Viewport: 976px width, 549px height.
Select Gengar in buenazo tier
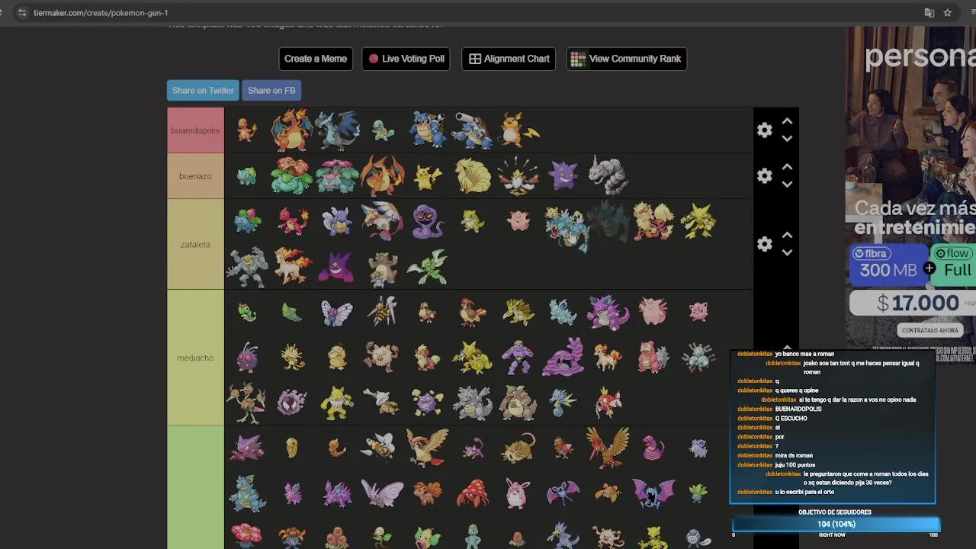[x=564, y=176]
